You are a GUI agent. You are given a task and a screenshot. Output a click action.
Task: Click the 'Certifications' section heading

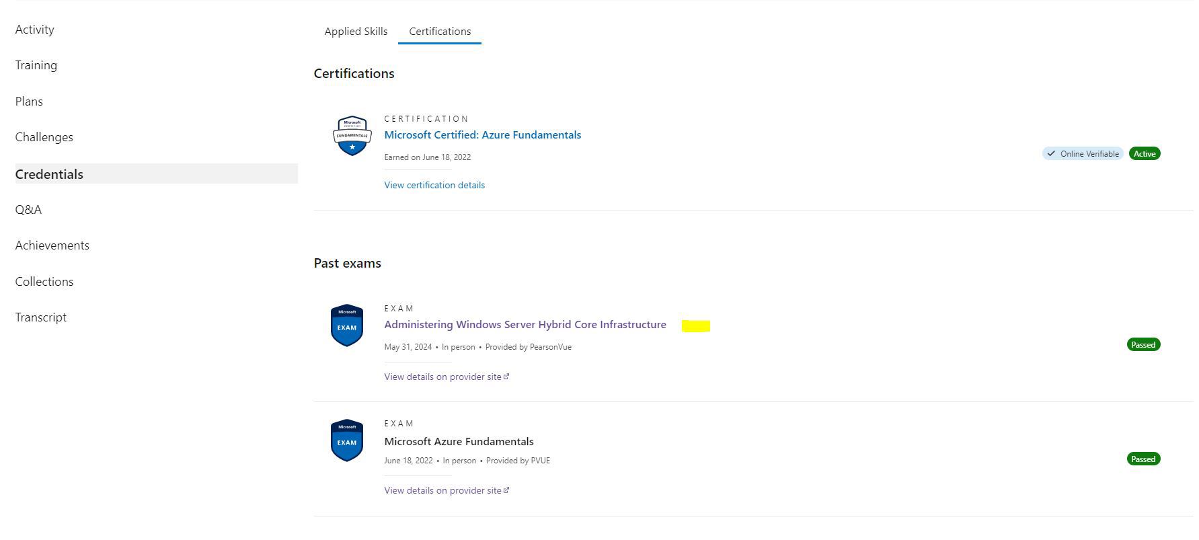tap(354, 73)
